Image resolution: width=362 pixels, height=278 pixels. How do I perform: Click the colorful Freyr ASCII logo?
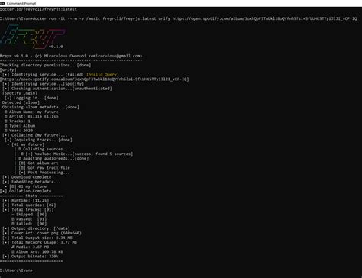click(x=33, y=37)
